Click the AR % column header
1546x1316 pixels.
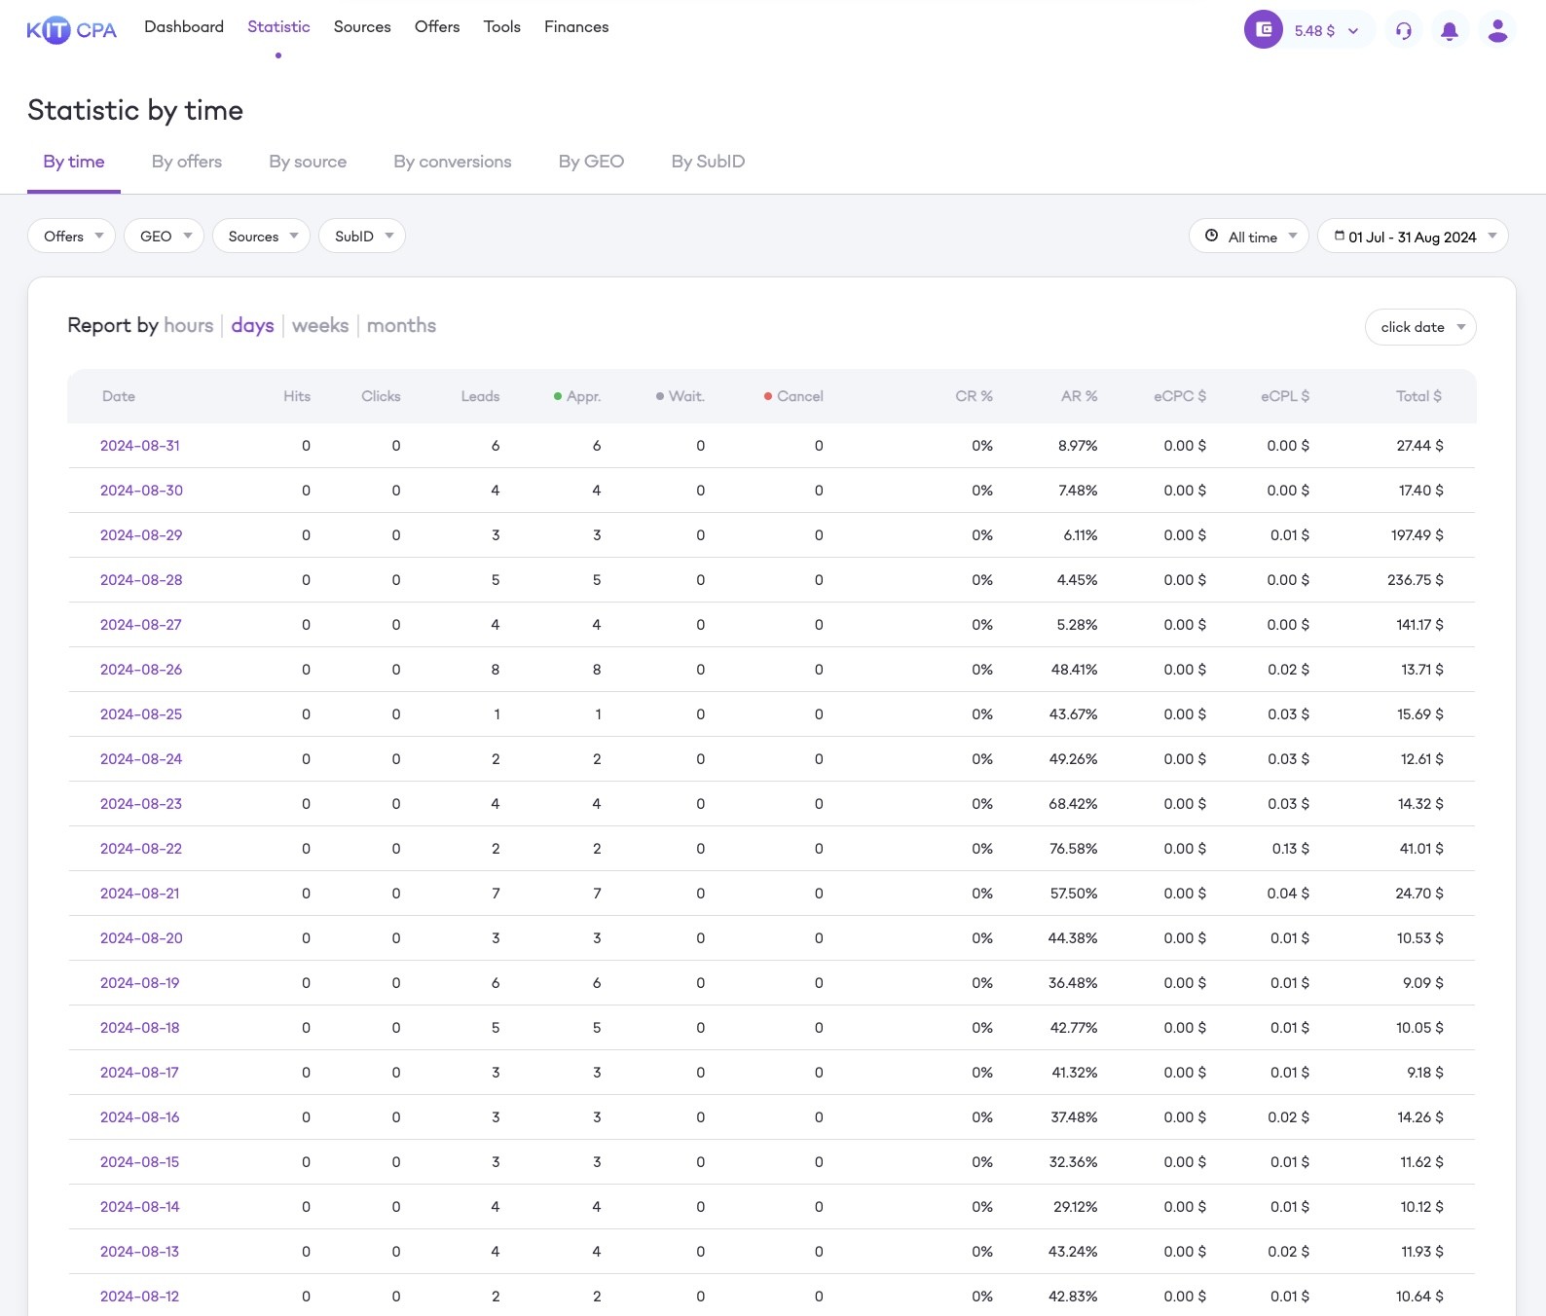pyautogui.click(x=1079, y=396)
